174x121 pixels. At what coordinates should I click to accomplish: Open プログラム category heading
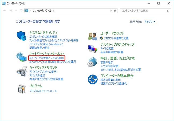click(x=36, y=86)
